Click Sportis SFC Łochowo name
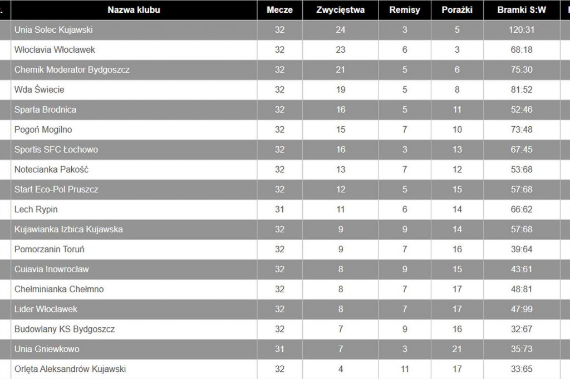The height and width of the screenshot is (379, 570). [56, 149]
